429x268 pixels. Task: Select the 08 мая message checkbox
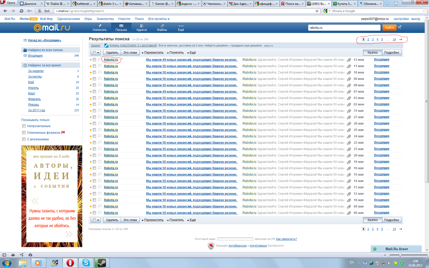pyautogui.click(x=94, y=213)
